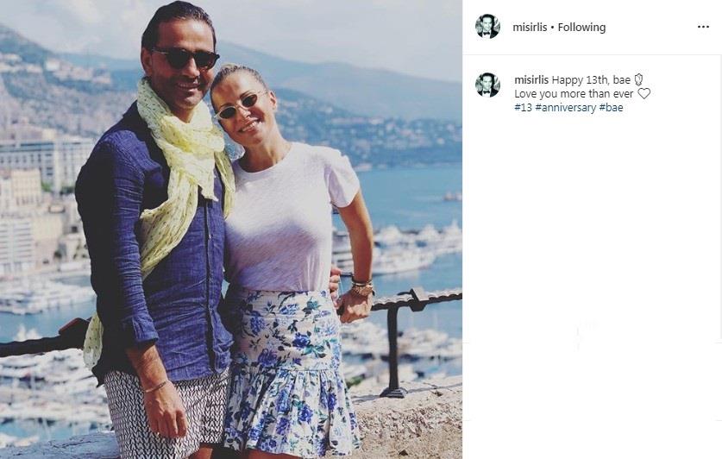Open the profile avatar beside Following

pyautogui.click(x=487, y=26)
